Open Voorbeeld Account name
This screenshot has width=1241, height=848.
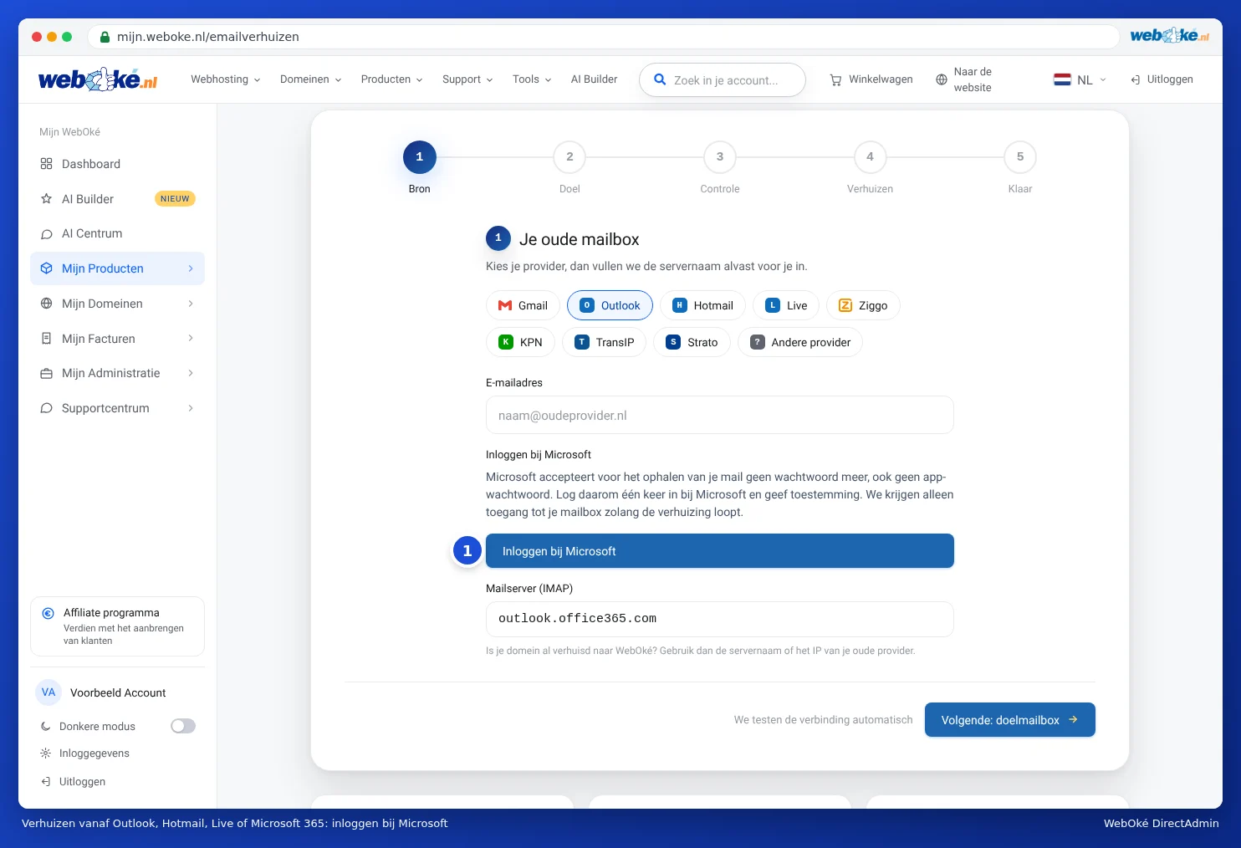tap(118, 692)
